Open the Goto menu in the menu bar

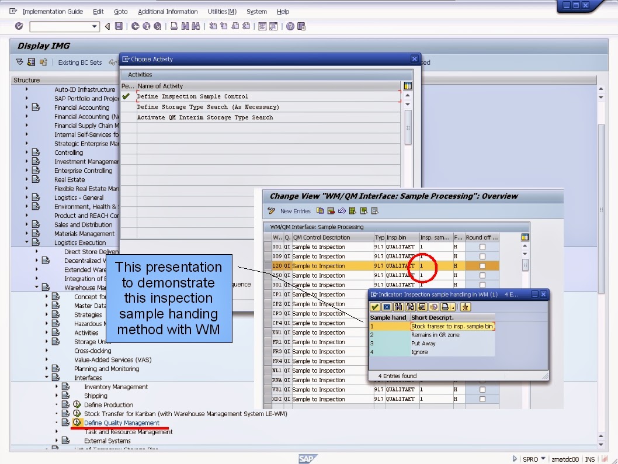(x=120, y=11)
